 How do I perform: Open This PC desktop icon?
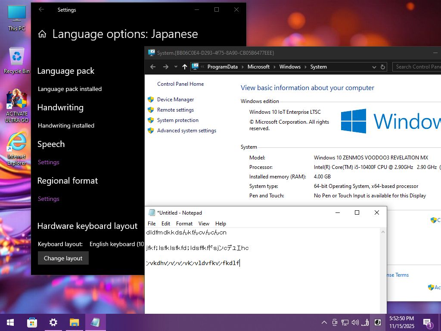[17, 18]
